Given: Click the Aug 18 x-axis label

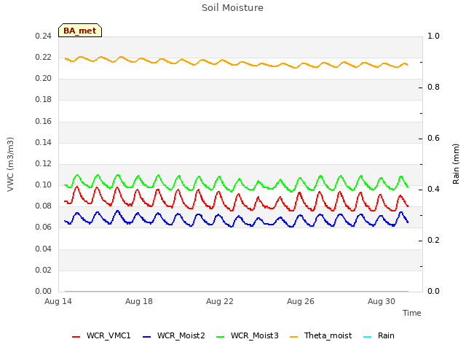Looking at the screenshot, I should click(139, 301).
